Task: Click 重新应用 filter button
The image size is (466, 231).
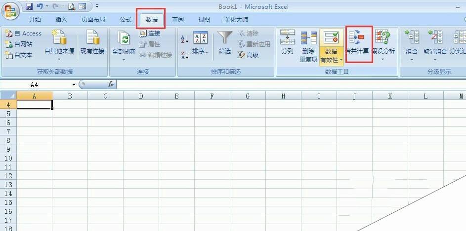Action: 254,44
